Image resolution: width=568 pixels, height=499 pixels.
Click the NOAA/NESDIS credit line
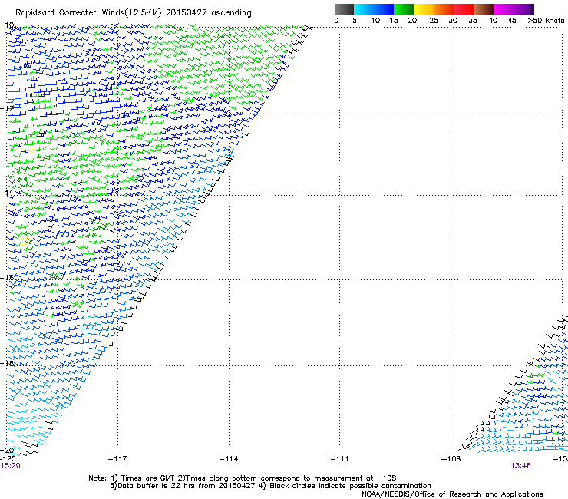(452, 494)
